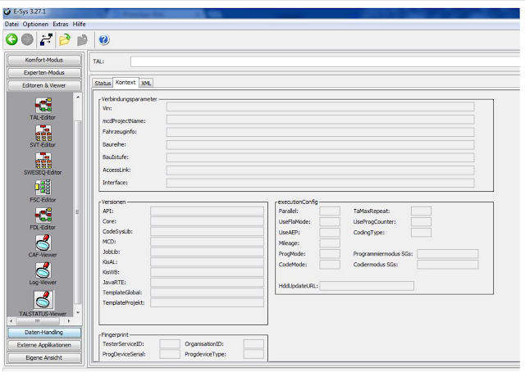Select the Kontext tab

[126, 82]
